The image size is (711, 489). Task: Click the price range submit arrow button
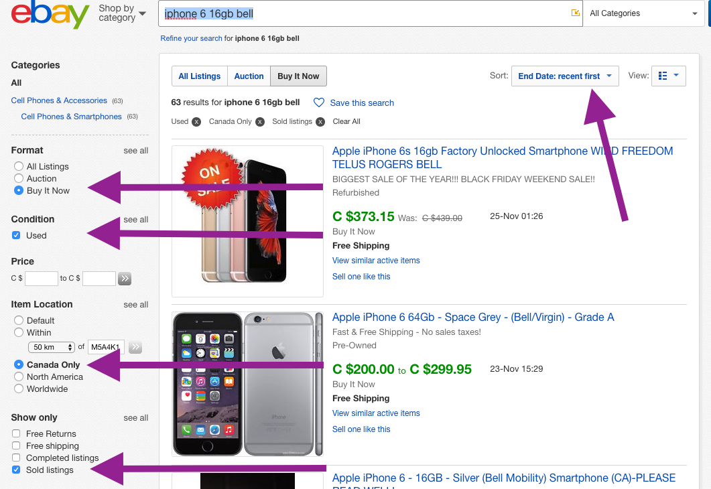pos(125,278)
